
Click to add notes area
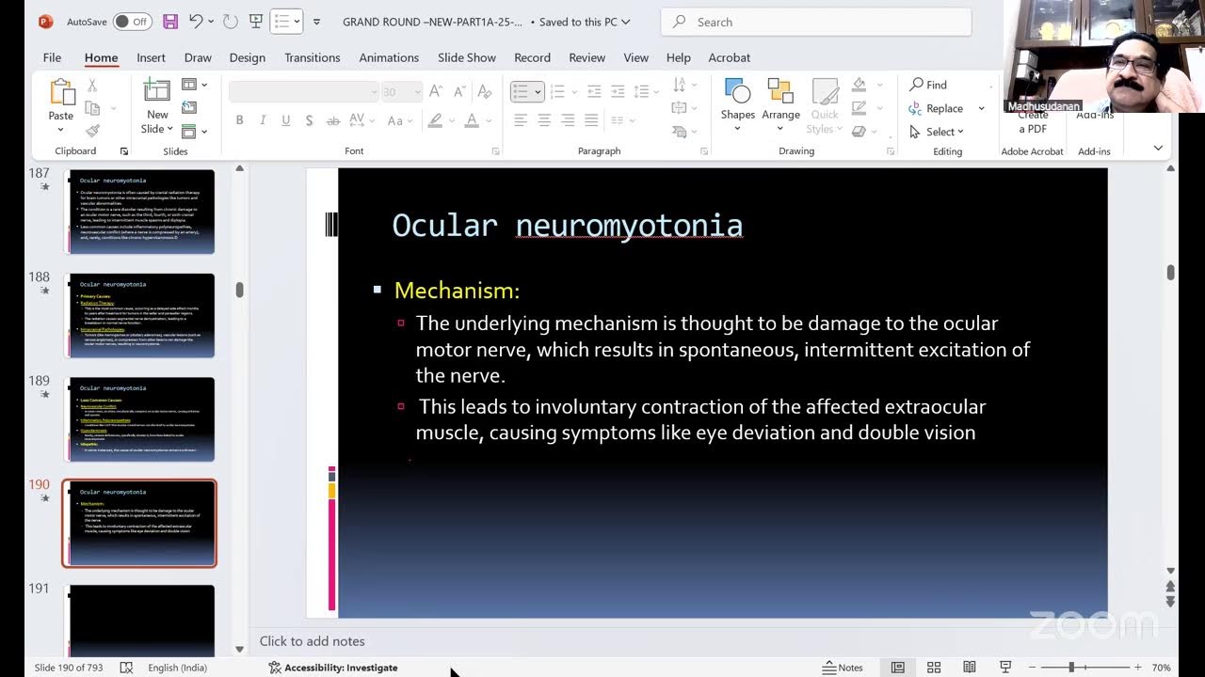(x=313, y=641)
